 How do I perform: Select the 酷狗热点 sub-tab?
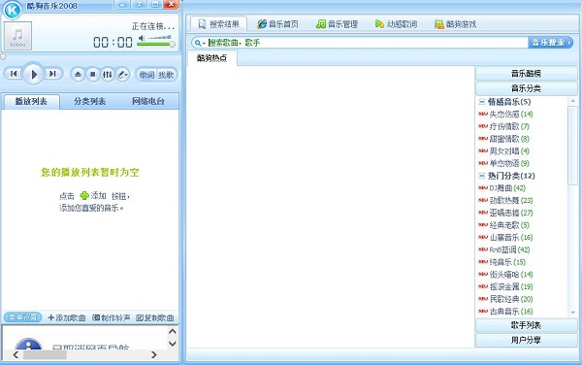pyautogui.click(x=211, y=58)
